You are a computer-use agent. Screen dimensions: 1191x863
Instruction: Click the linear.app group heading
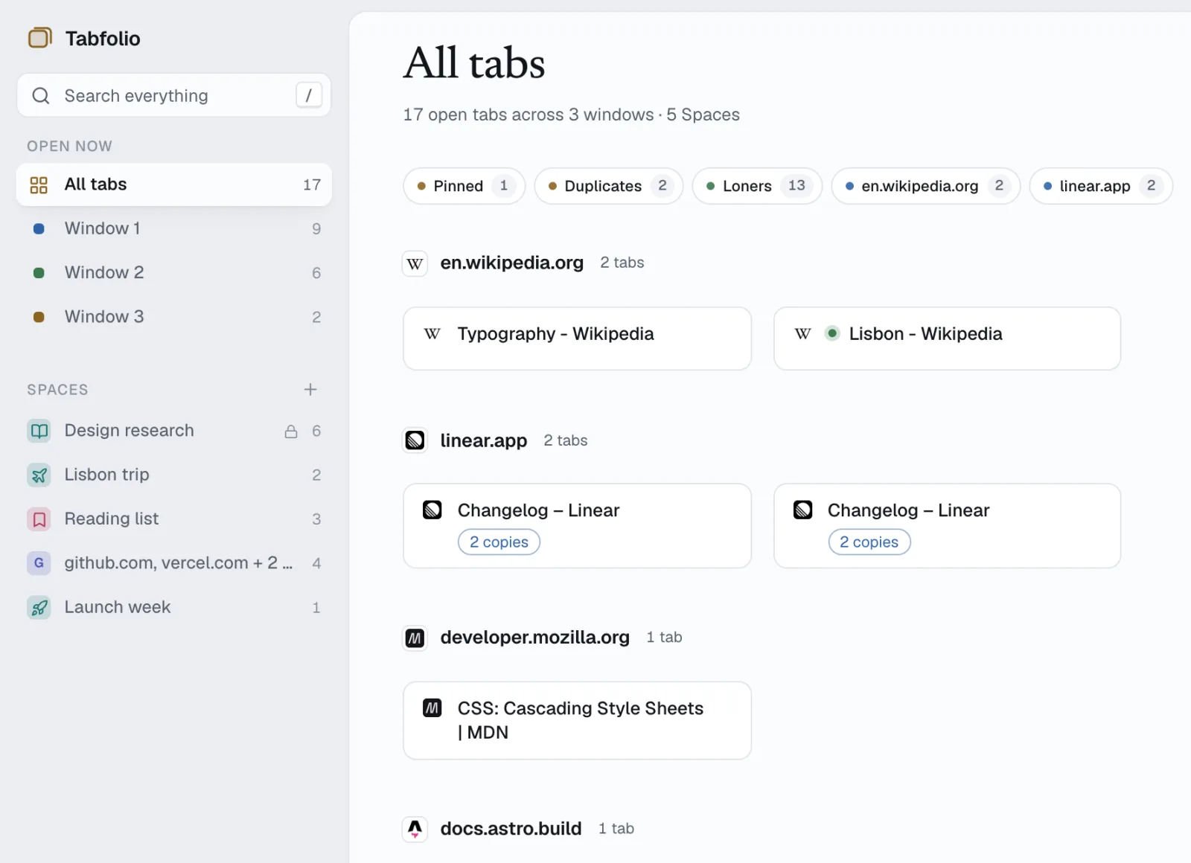pos(484,440)
